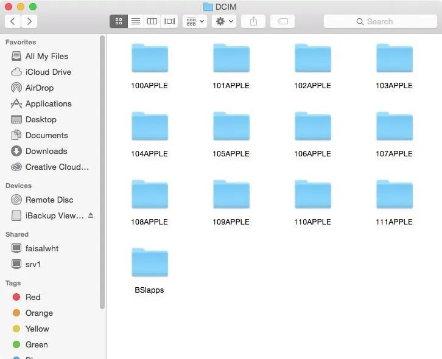Select the 105APPLE folder
The width and height of the screenshot is (442, 359).
[x=231, y=134]
